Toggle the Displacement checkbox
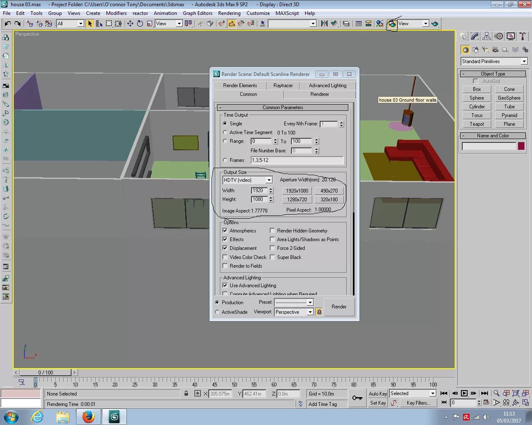This screenshot has width=532, height=425. 225,248
